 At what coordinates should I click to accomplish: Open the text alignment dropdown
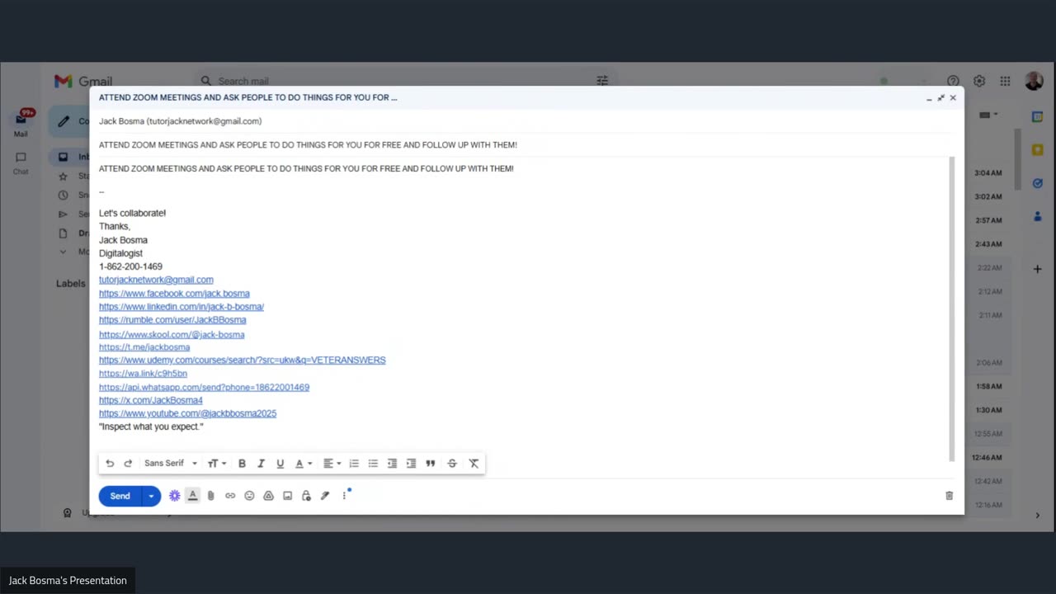point(332,464)
